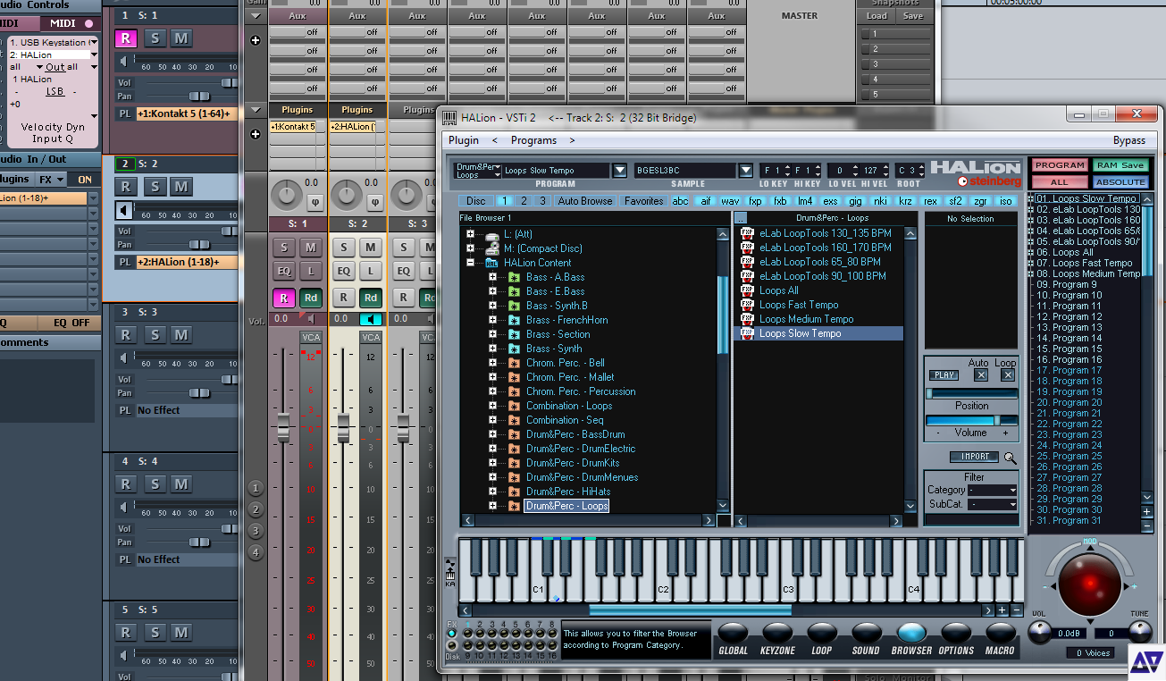Expand the L: (Att) drive node
Screen dimensions: 1166x681
point(470,234)
